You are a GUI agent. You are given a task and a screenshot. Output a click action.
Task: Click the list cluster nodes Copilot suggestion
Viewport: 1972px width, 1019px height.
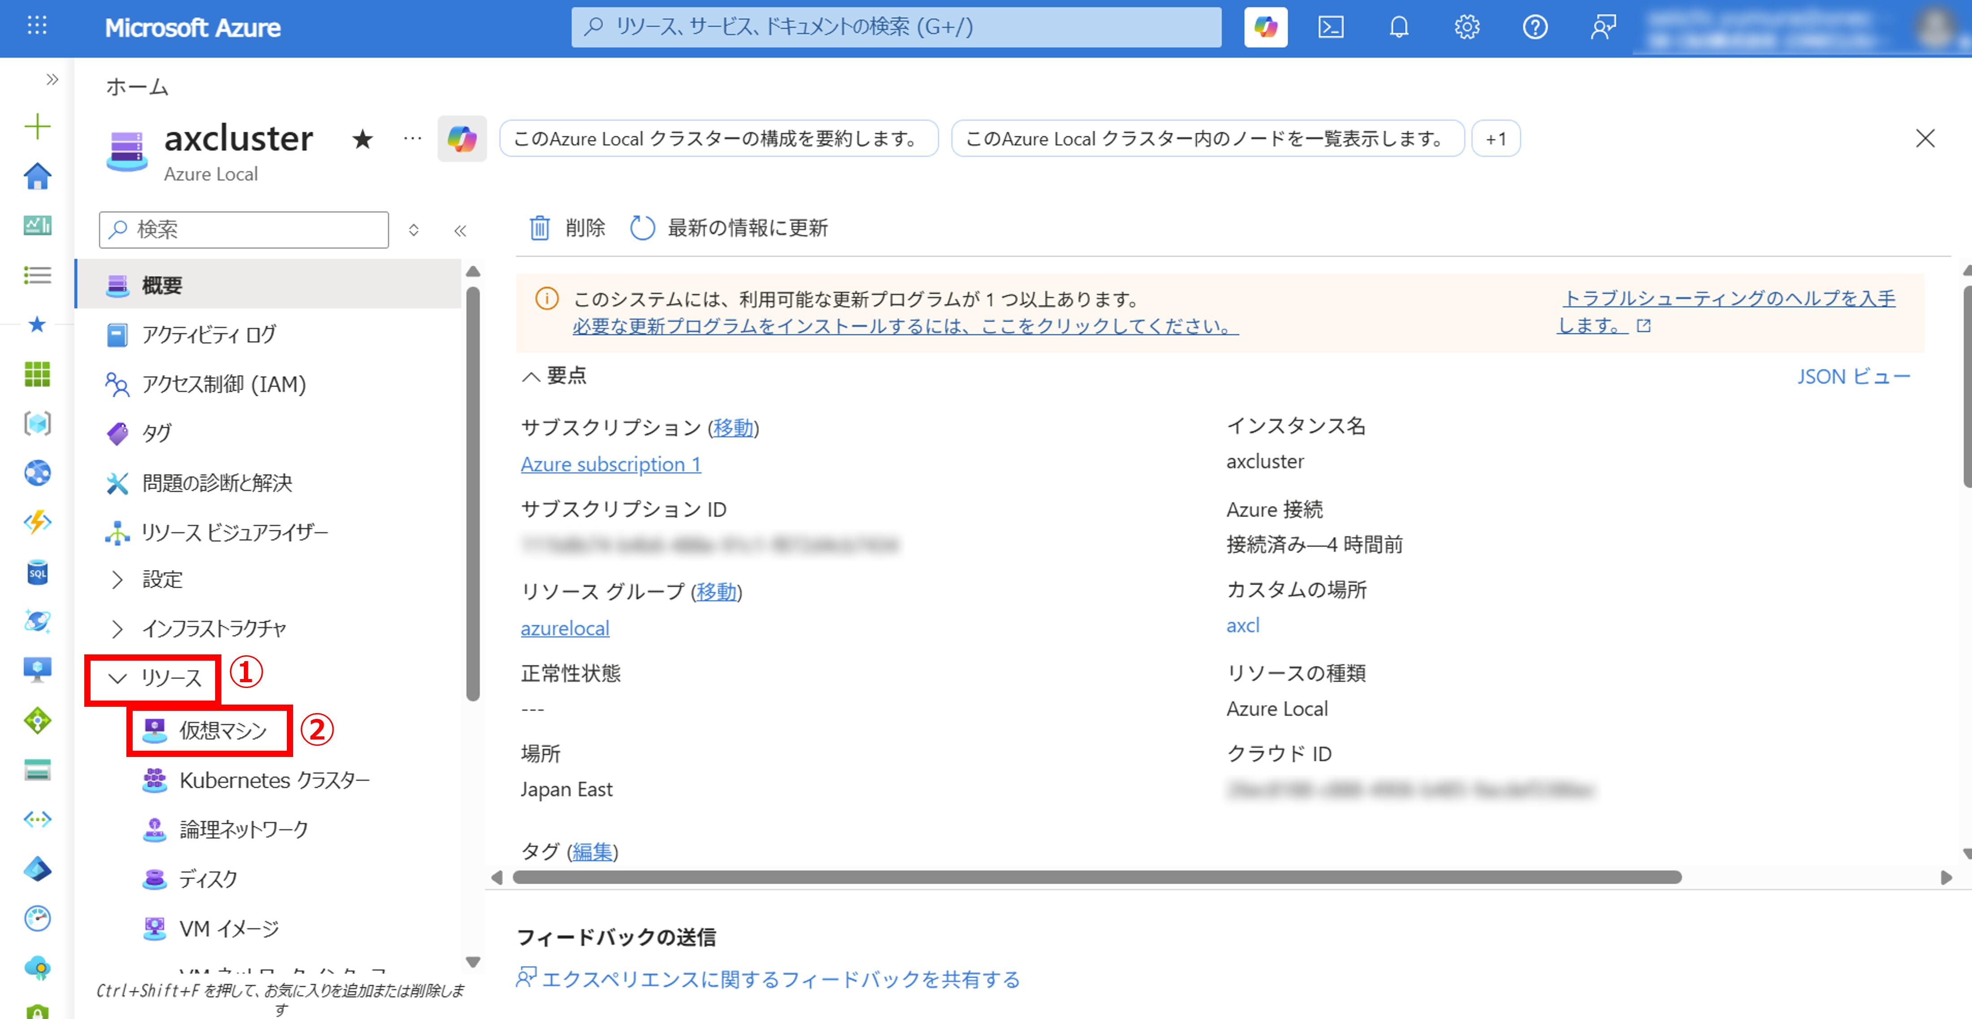pyautogui.click(x=1207, y=138)
